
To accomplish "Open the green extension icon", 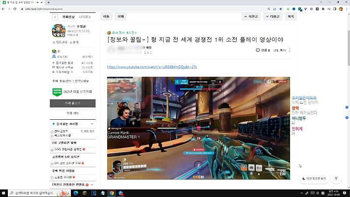I will [288, 9].
